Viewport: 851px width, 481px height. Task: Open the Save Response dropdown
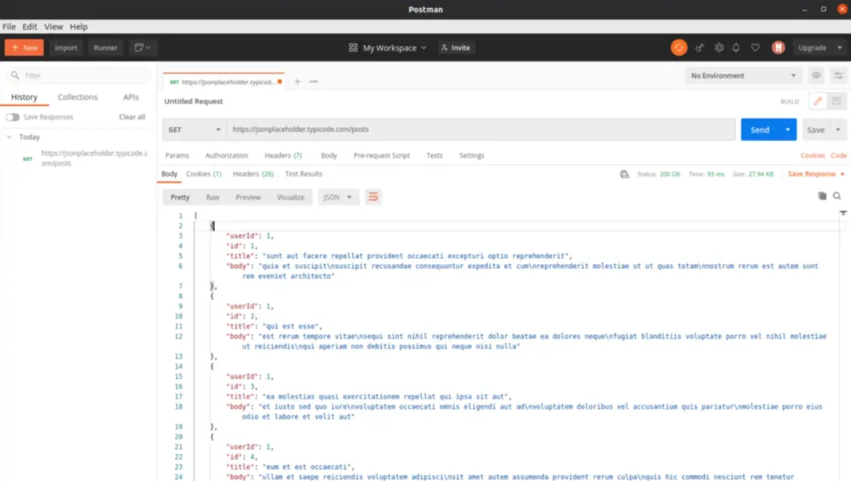tap(816, 174)
